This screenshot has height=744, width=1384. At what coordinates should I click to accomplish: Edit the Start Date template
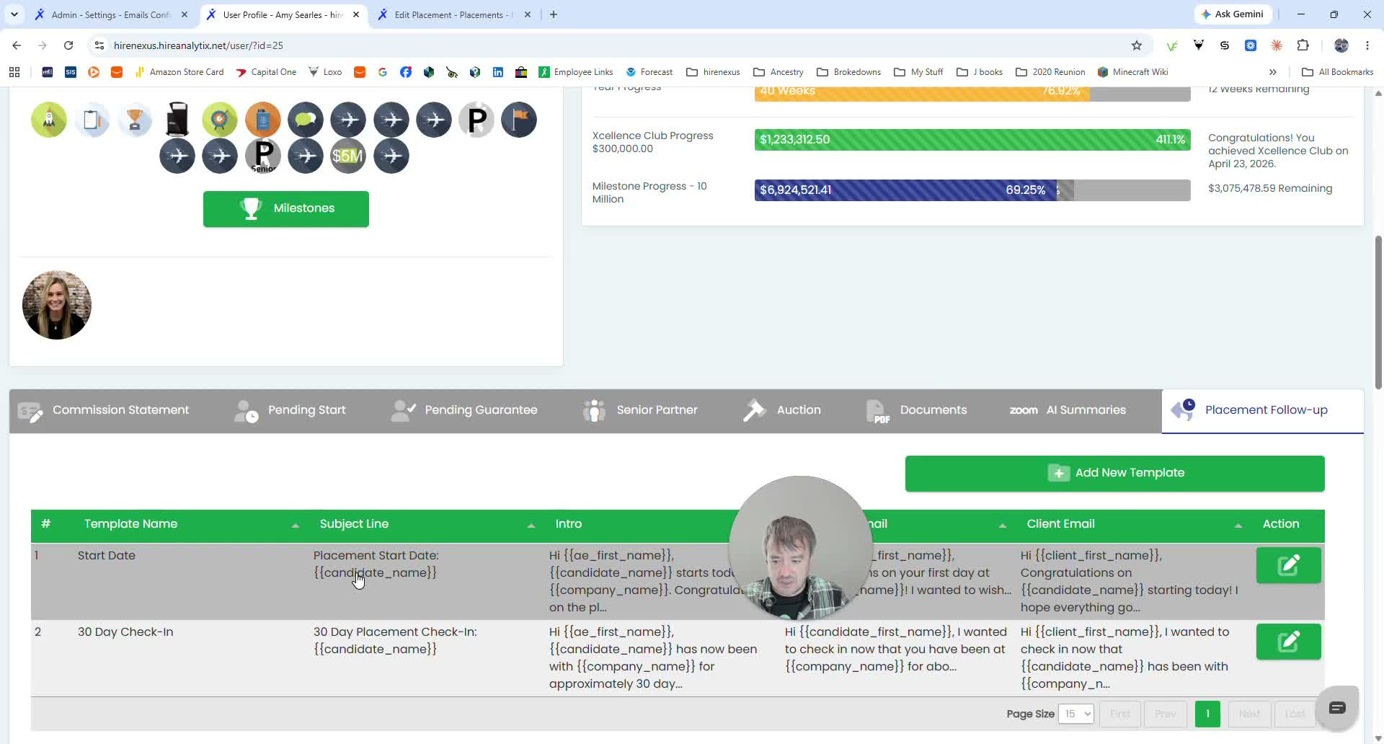coord(1288,565)
